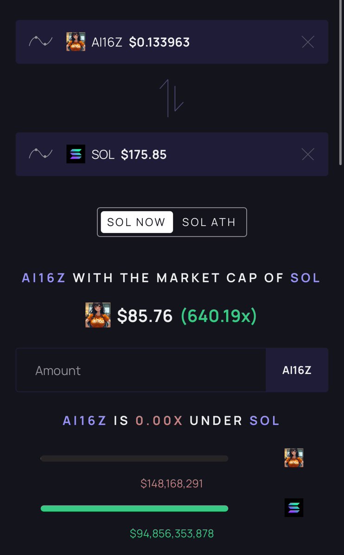Swap tokens with the up-down arrows icon
Viewport: 344px width, 555px height.
click(x=171, y=98)
